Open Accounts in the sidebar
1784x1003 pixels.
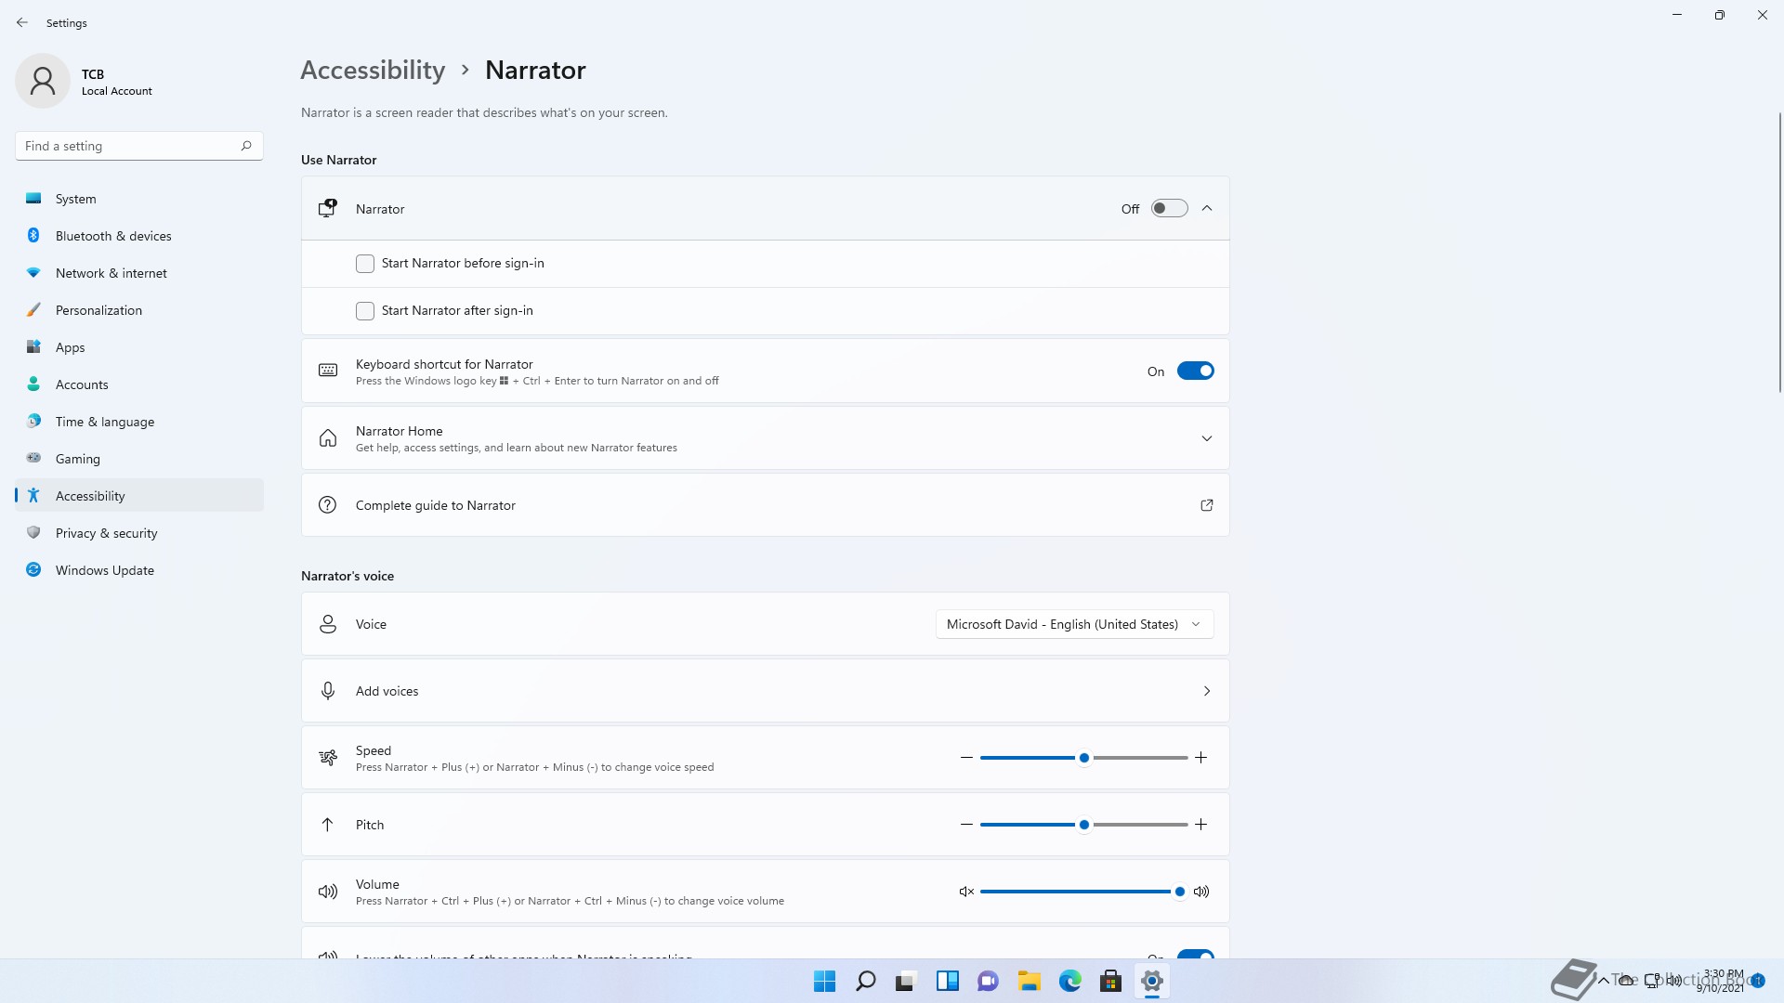(x=139, y=384)
